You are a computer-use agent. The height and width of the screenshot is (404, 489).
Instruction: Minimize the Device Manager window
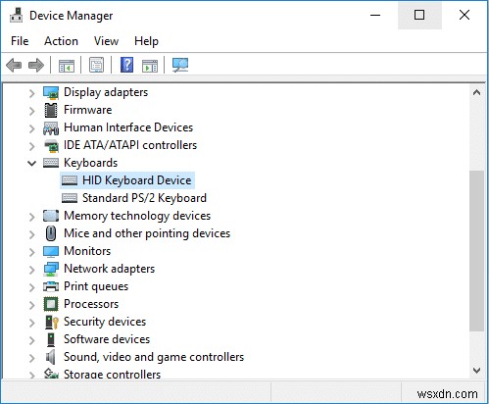(375, 15)
